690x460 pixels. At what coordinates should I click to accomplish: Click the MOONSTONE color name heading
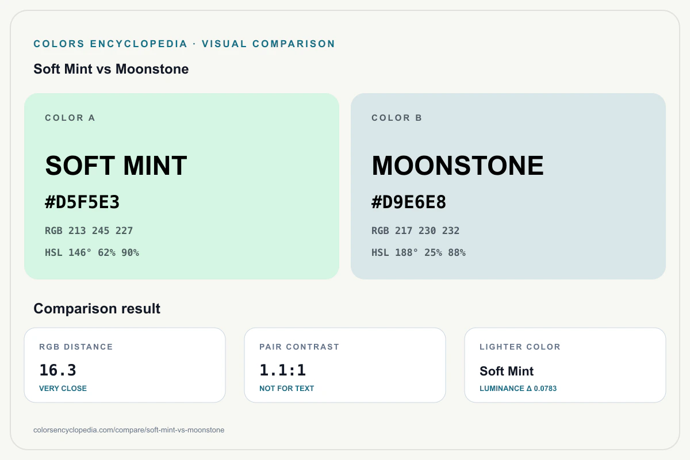tap(458, 166)
